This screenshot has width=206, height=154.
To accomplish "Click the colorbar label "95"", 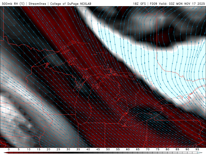I will point(197,149).
